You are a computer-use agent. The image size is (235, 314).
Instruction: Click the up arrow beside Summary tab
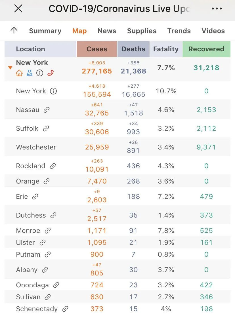14,30
